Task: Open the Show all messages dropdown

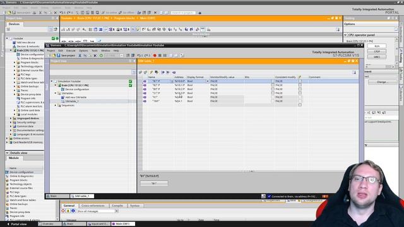Action: coord(116,211)
